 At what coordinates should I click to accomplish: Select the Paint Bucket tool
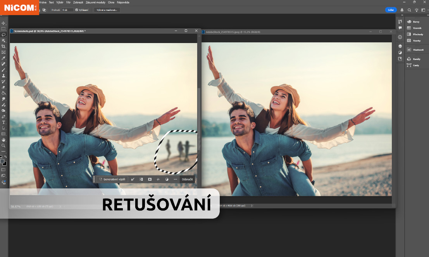tap(3, 93)
